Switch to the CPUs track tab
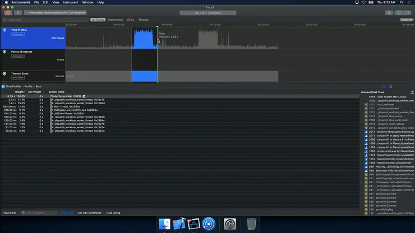 point(131,20)
